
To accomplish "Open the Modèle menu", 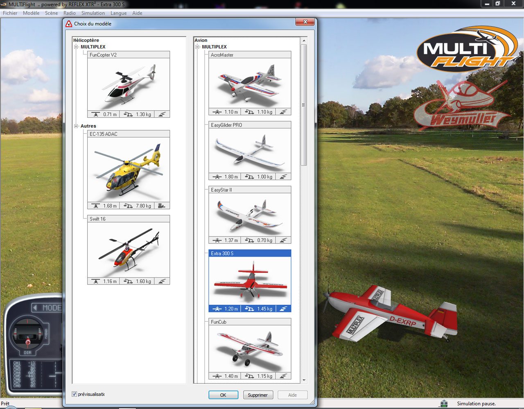I will [x=31, y=13].
